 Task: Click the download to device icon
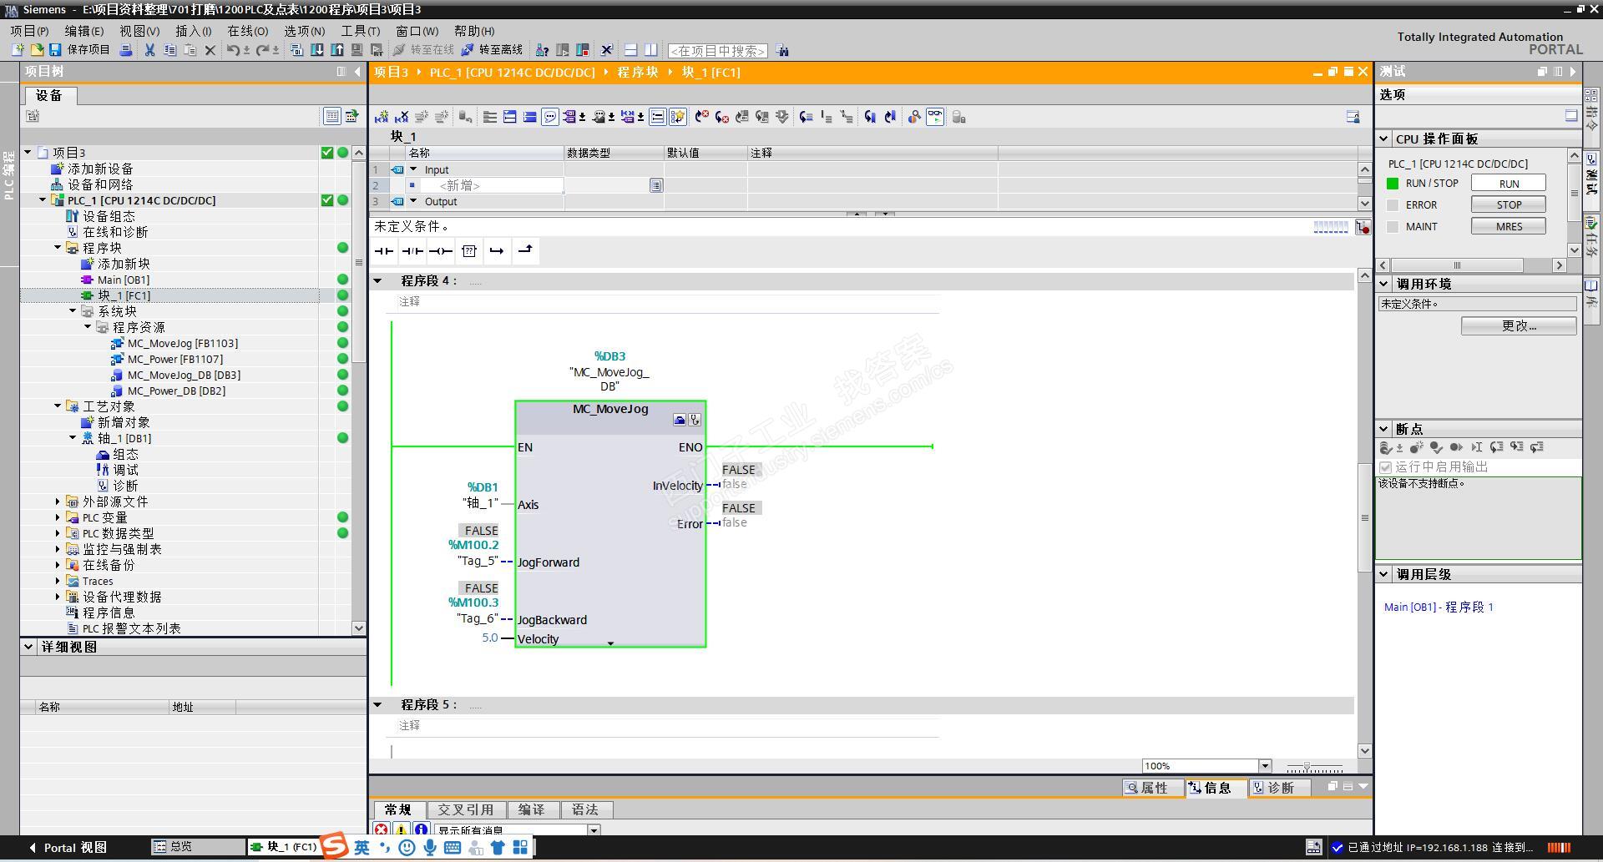(x=317, y=50)
